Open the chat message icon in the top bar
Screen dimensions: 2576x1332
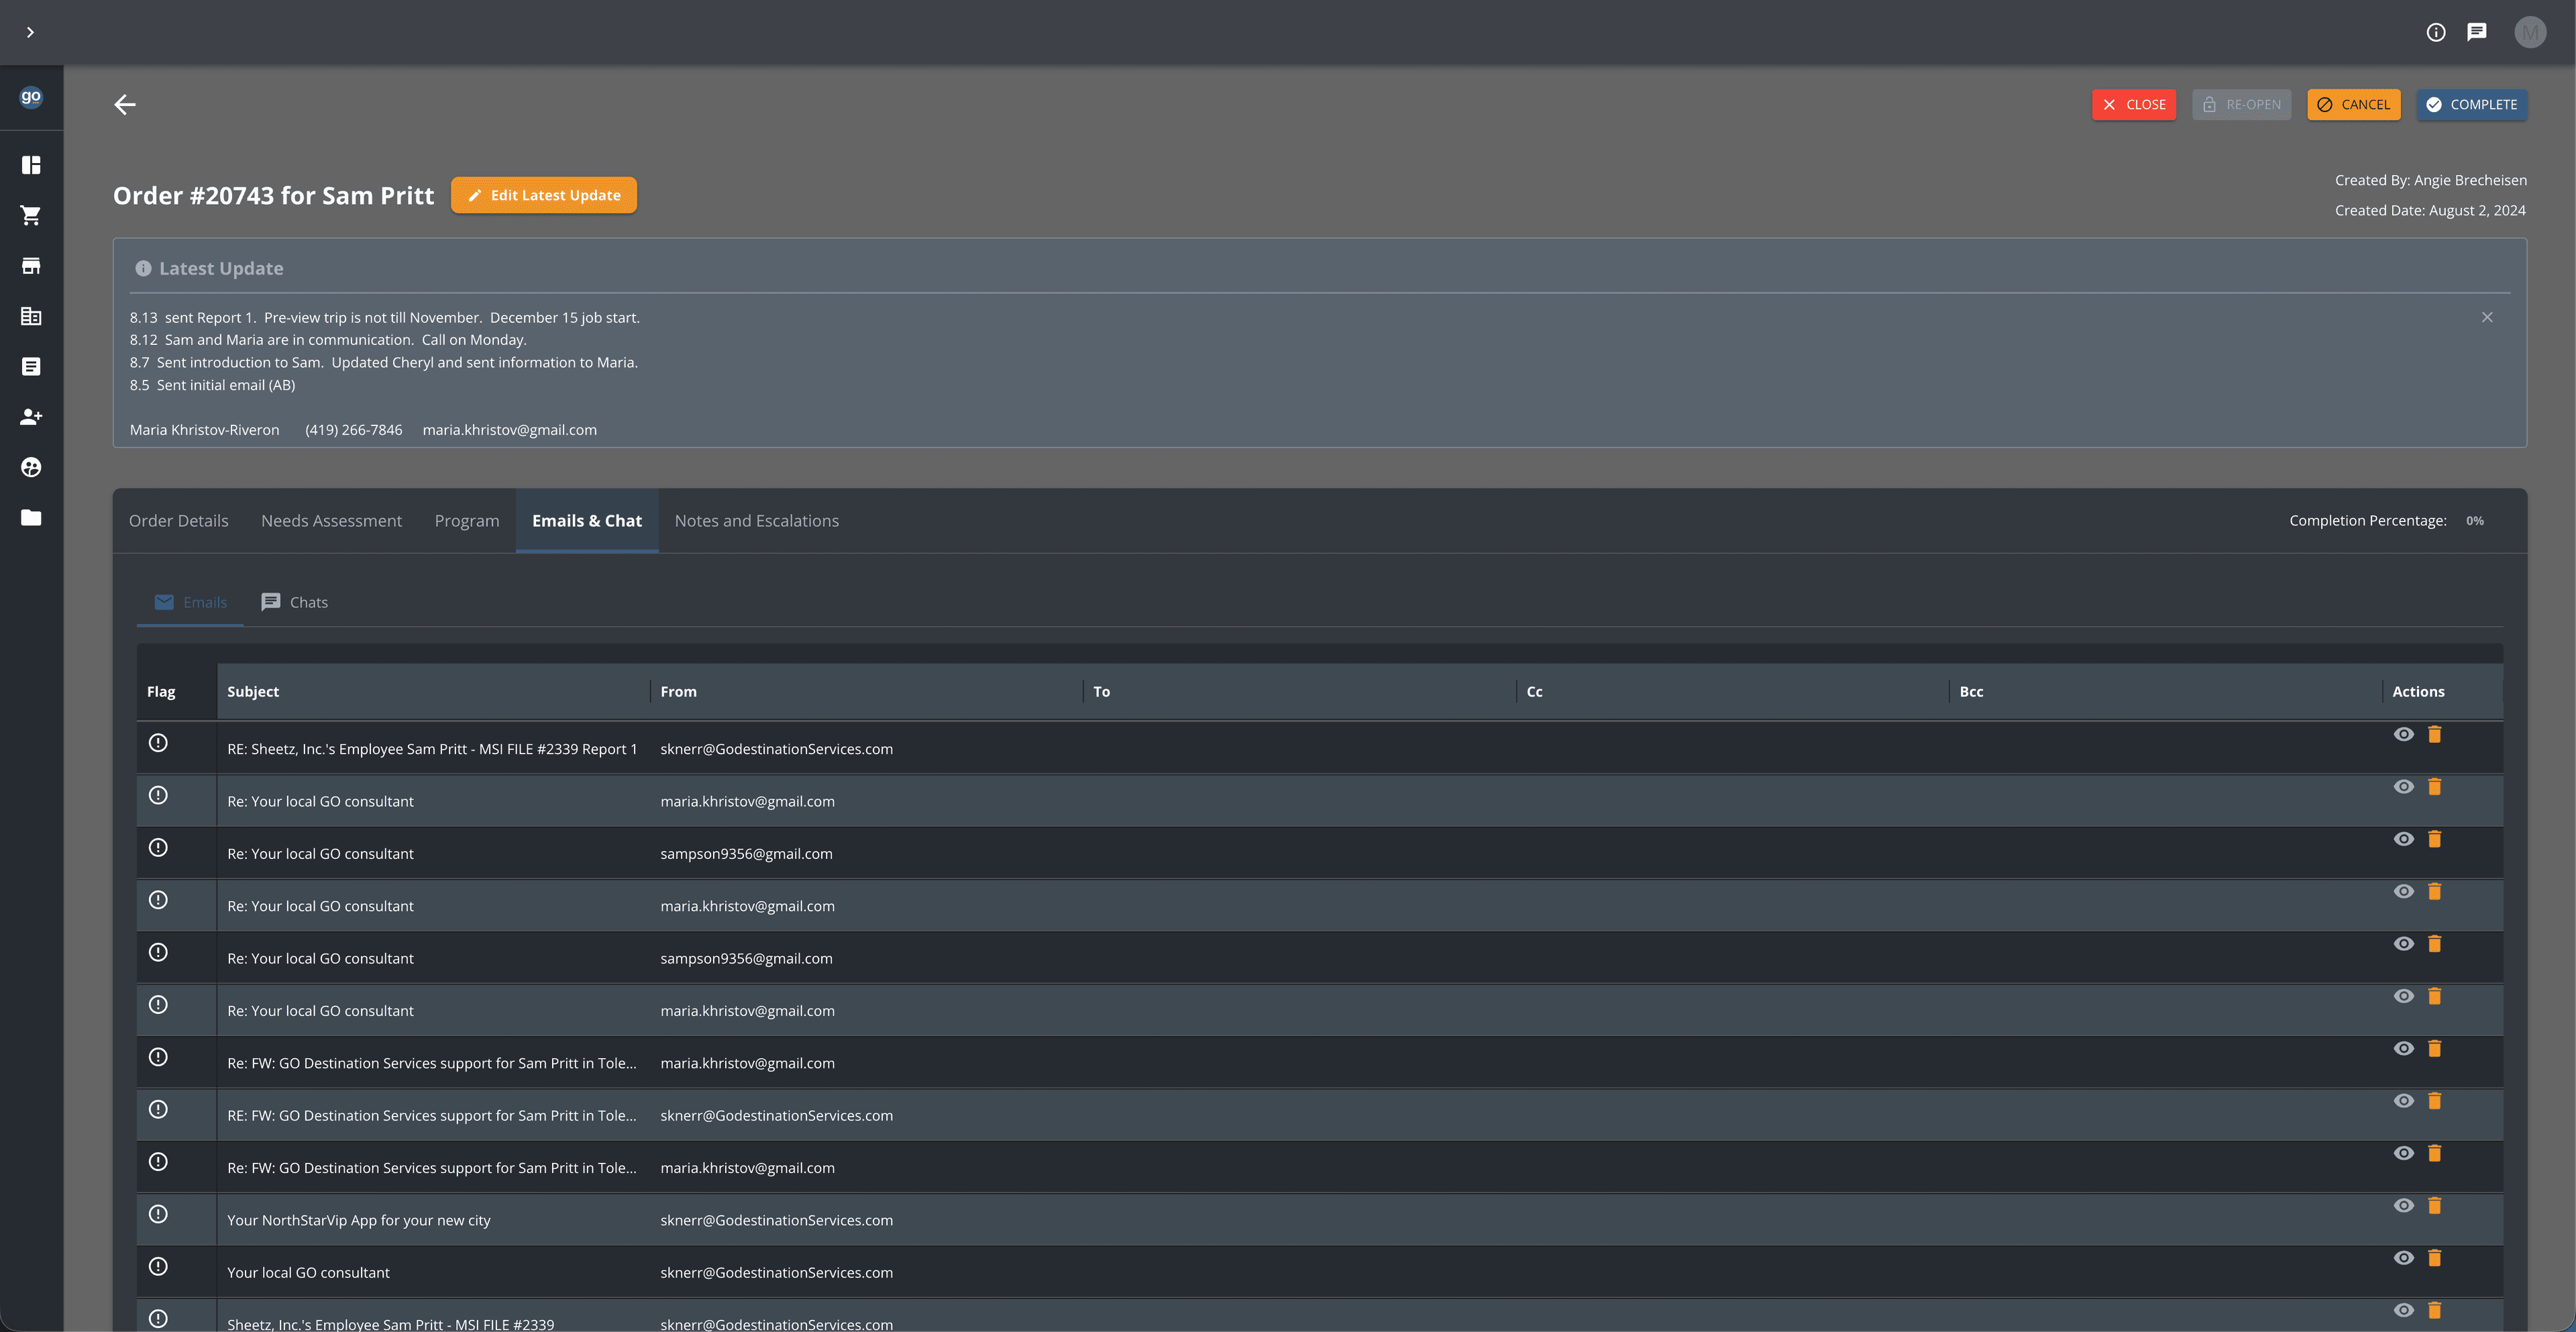(x=2477, y=32)
